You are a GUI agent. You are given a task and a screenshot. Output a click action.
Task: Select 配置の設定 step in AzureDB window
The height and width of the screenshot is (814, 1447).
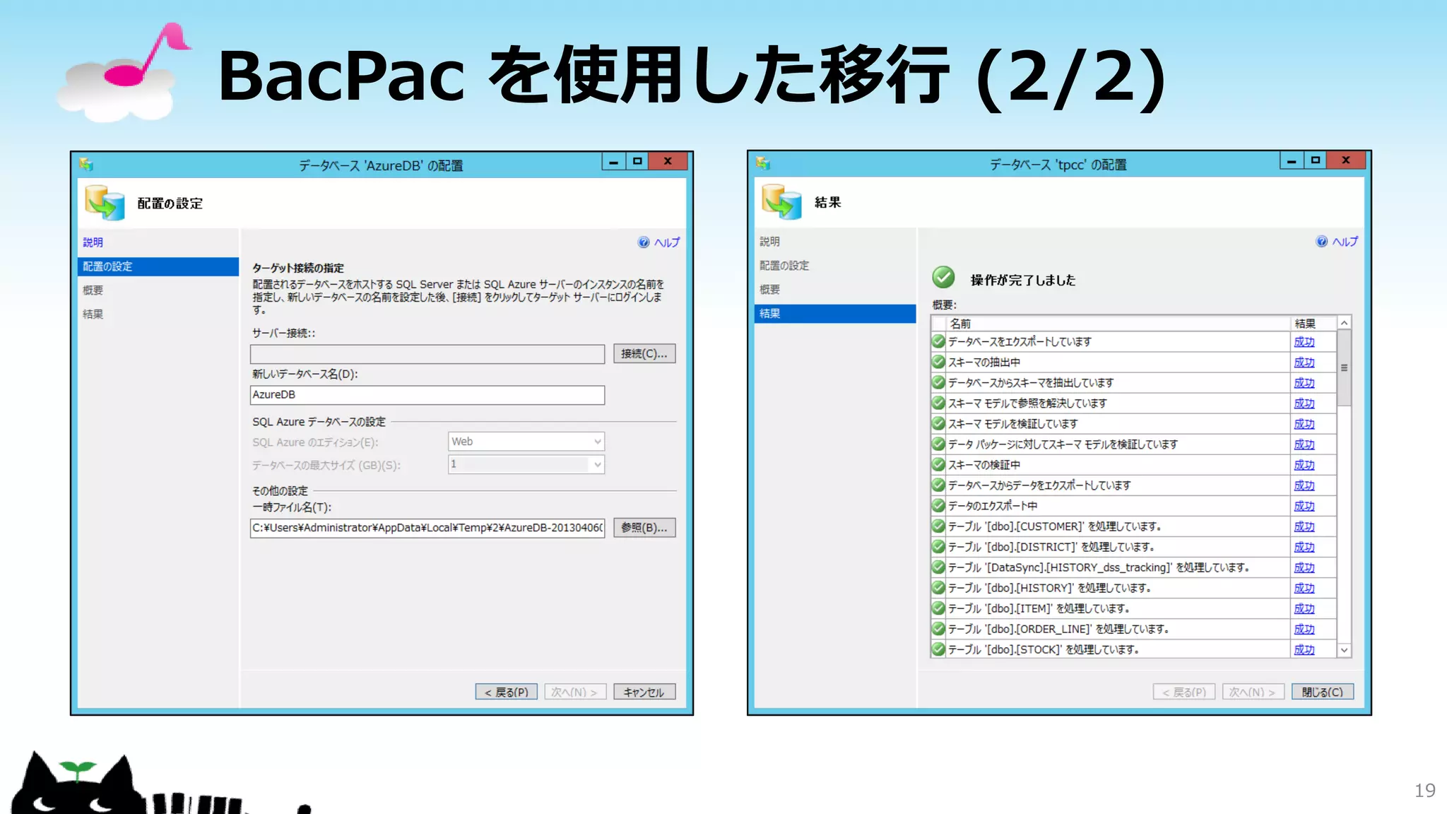tap(158, 266)
